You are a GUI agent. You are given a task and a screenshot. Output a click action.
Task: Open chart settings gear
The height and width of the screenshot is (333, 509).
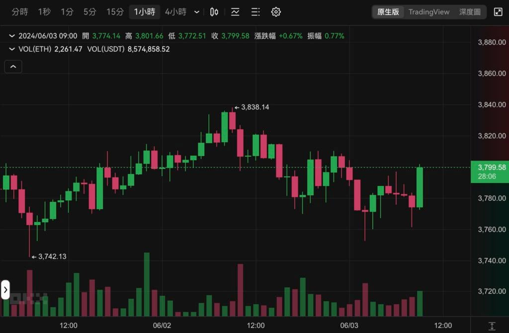coord(276,12)
